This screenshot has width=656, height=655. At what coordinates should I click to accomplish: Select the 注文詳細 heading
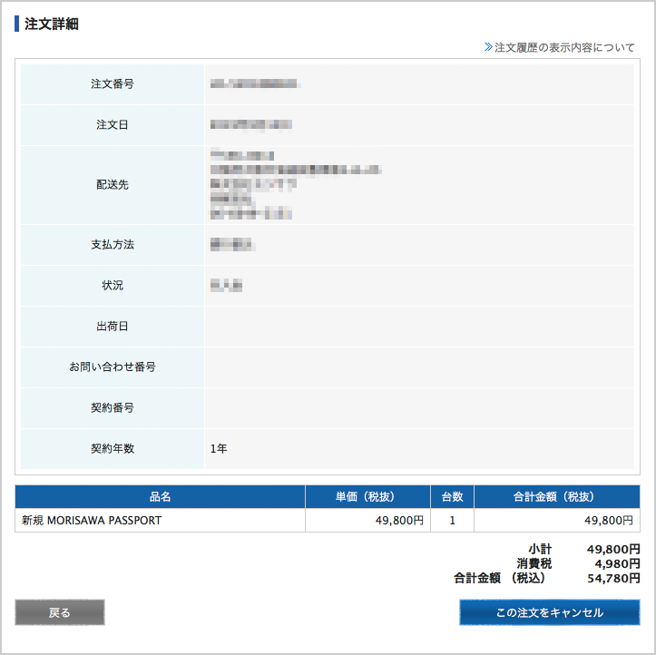coord(51,24)
